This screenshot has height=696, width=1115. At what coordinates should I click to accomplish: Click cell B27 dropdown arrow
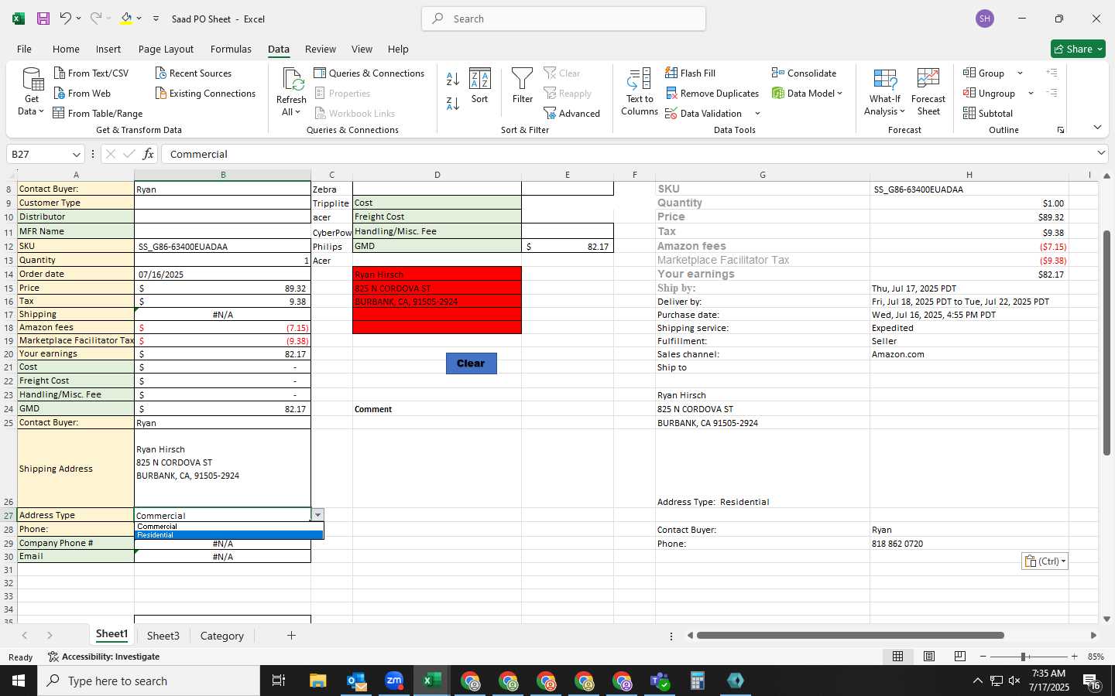coord(317,515)
